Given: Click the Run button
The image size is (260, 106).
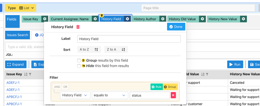Looking at the screenshot, I should pos(235,64).
